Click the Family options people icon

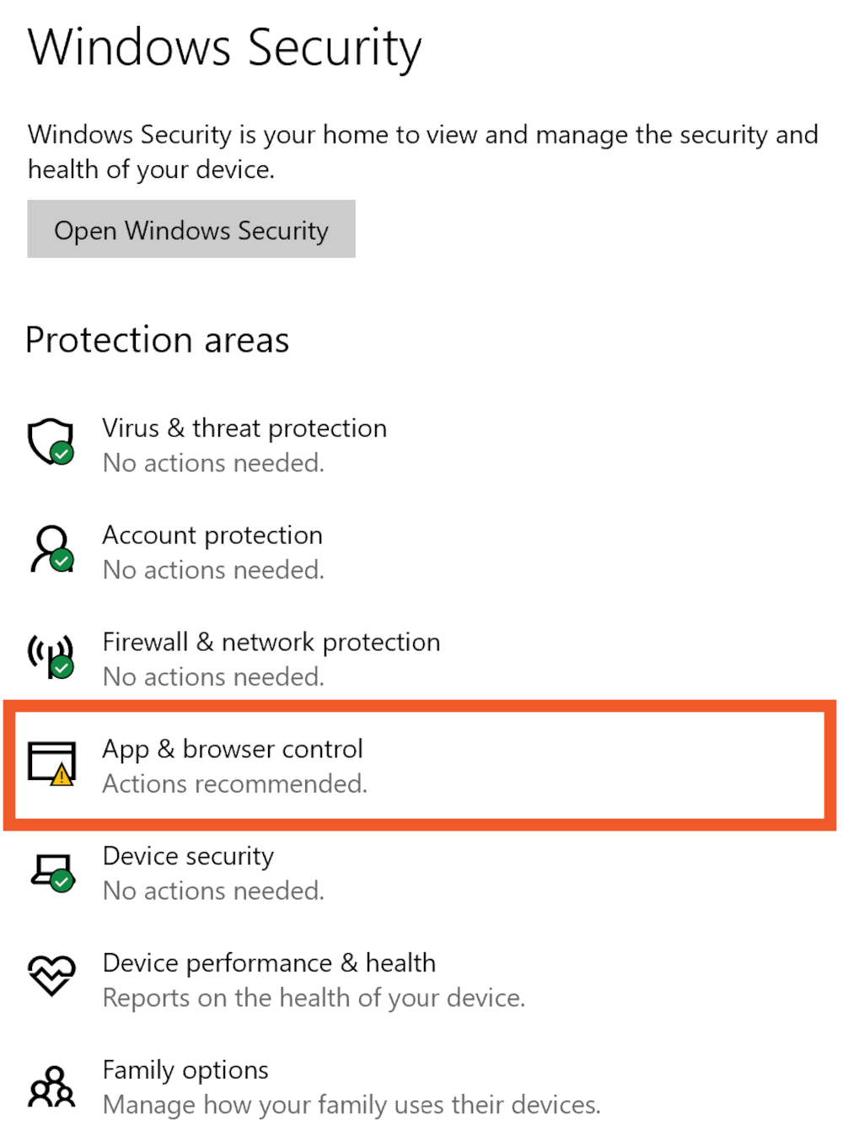[x=51, y=1086]
